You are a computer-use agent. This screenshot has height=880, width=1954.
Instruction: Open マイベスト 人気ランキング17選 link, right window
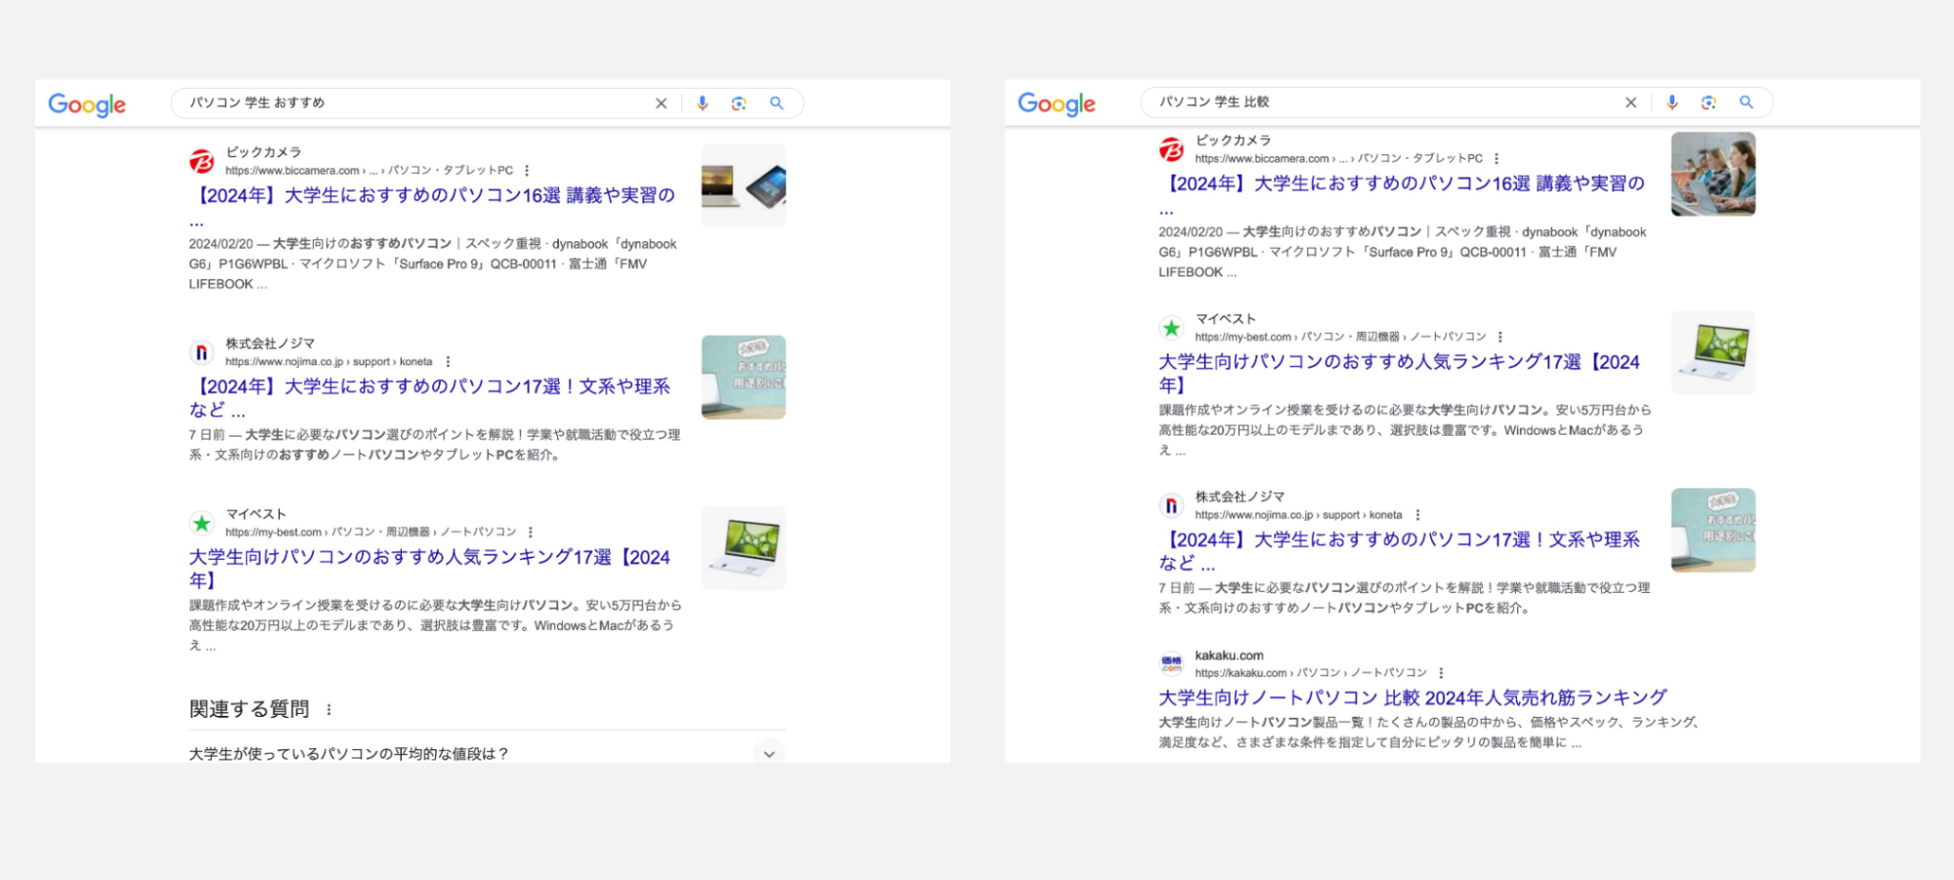coord(1400,373)
